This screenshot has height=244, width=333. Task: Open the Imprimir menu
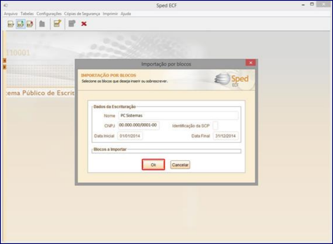click(x=110, y=14)
